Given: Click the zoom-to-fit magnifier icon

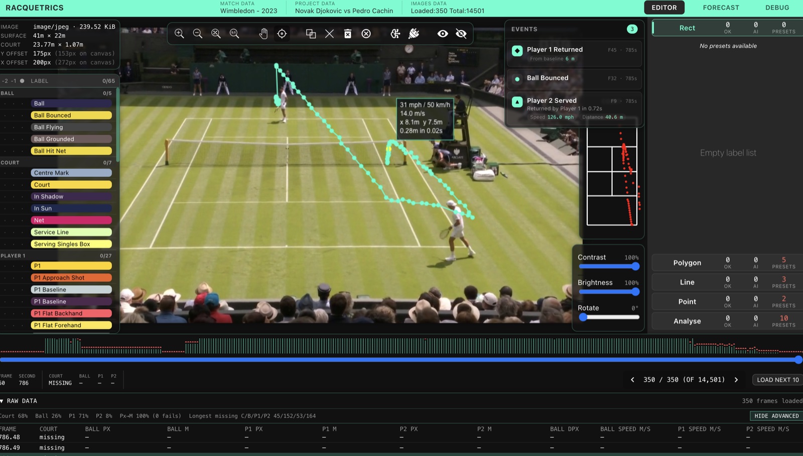Looking at the screenshot, I should [216, 34].
